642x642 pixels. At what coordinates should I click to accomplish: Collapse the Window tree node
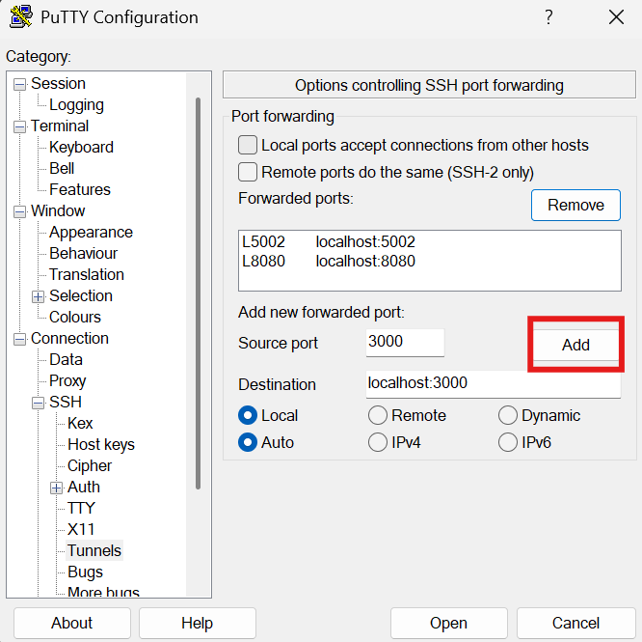[x=19, y=212]
